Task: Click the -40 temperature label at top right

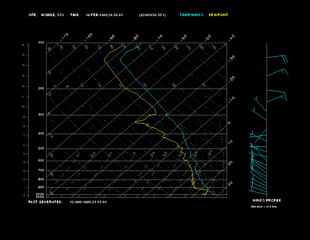Action: coord(231,37)
